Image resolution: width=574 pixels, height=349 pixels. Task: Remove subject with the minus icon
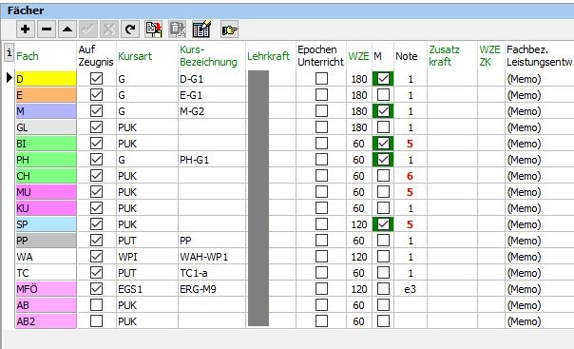pos(47,29)
